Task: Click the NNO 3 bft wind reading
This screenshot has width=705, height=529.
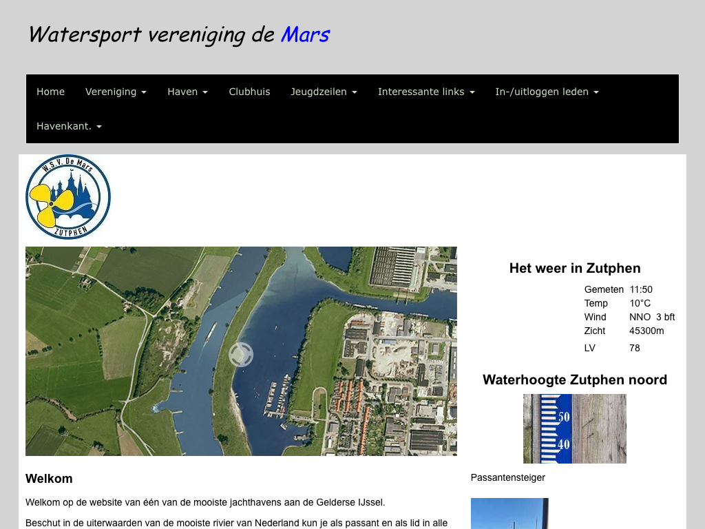Action: pos(651,317)
